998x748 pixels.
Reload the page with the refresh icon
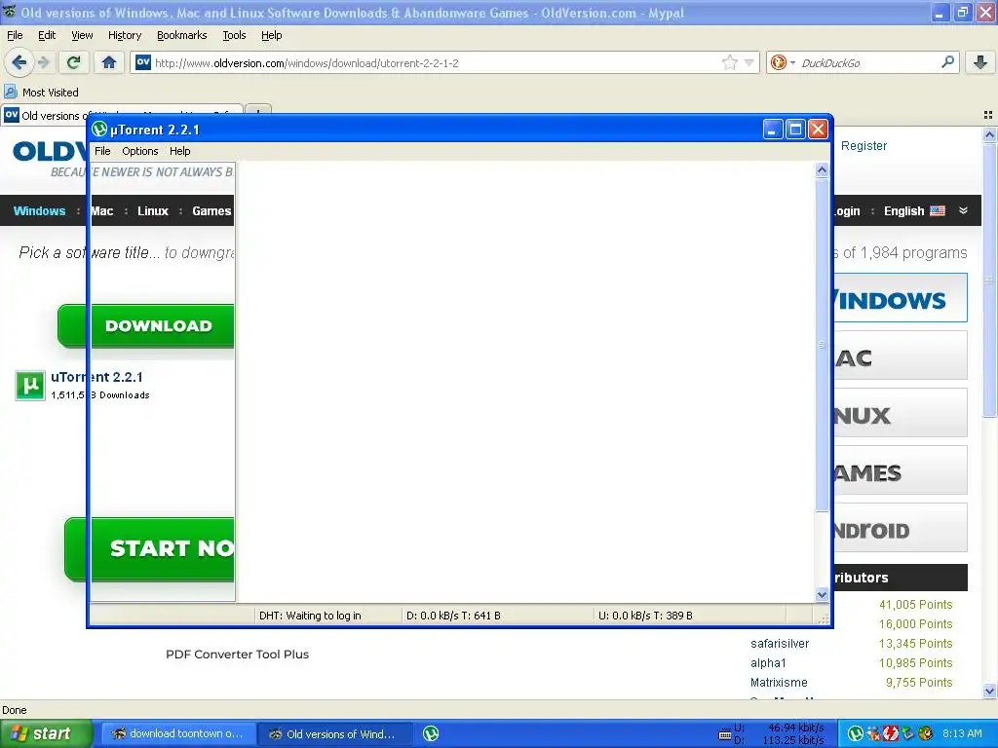click(x=74, y=62)
